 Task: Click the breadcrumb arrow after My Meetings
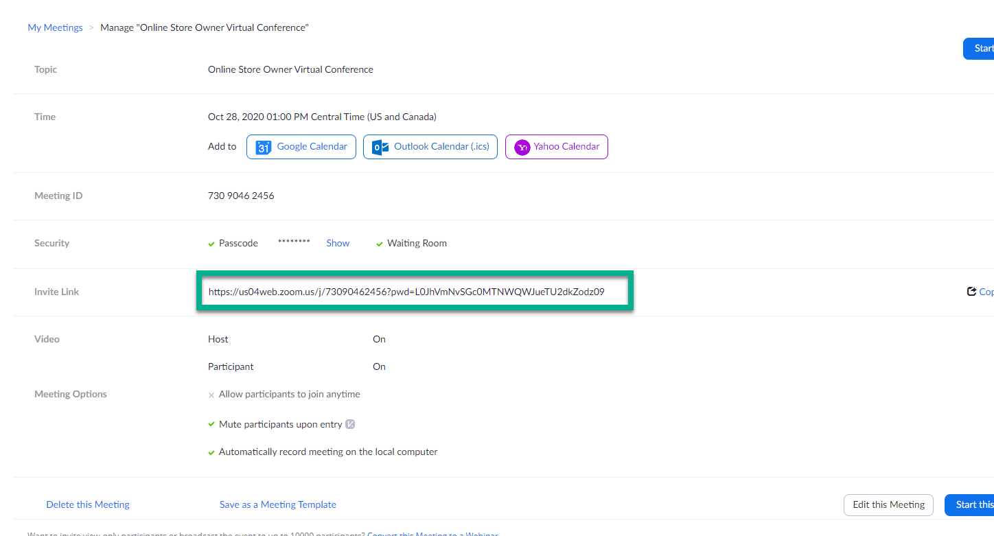coord(90,27)
